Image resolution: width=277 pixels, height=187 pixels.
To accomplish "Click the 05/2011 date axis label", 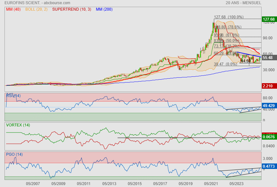I will (x=84, y=184).
